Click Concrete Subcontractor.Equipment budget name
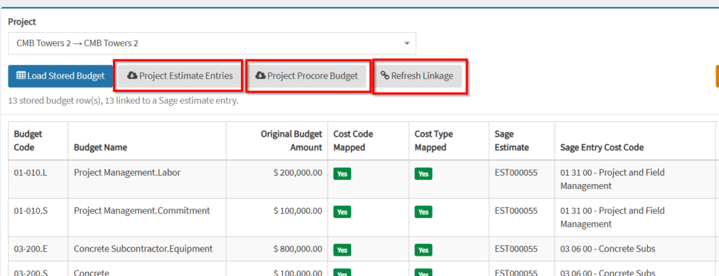Viewport: 719px width, 276px height. click(143, 249)
